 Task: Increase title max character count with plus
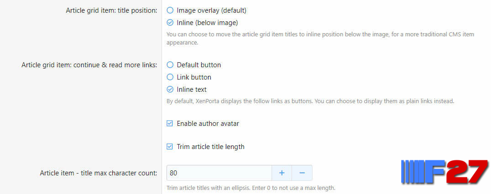[282, 173]
